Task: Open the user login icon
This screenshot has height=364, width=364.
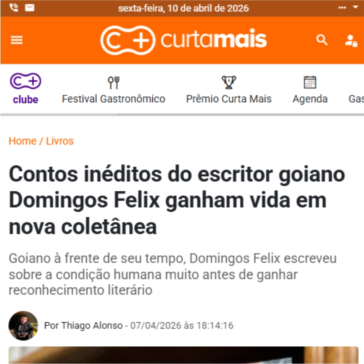Action: pos(351,40)
